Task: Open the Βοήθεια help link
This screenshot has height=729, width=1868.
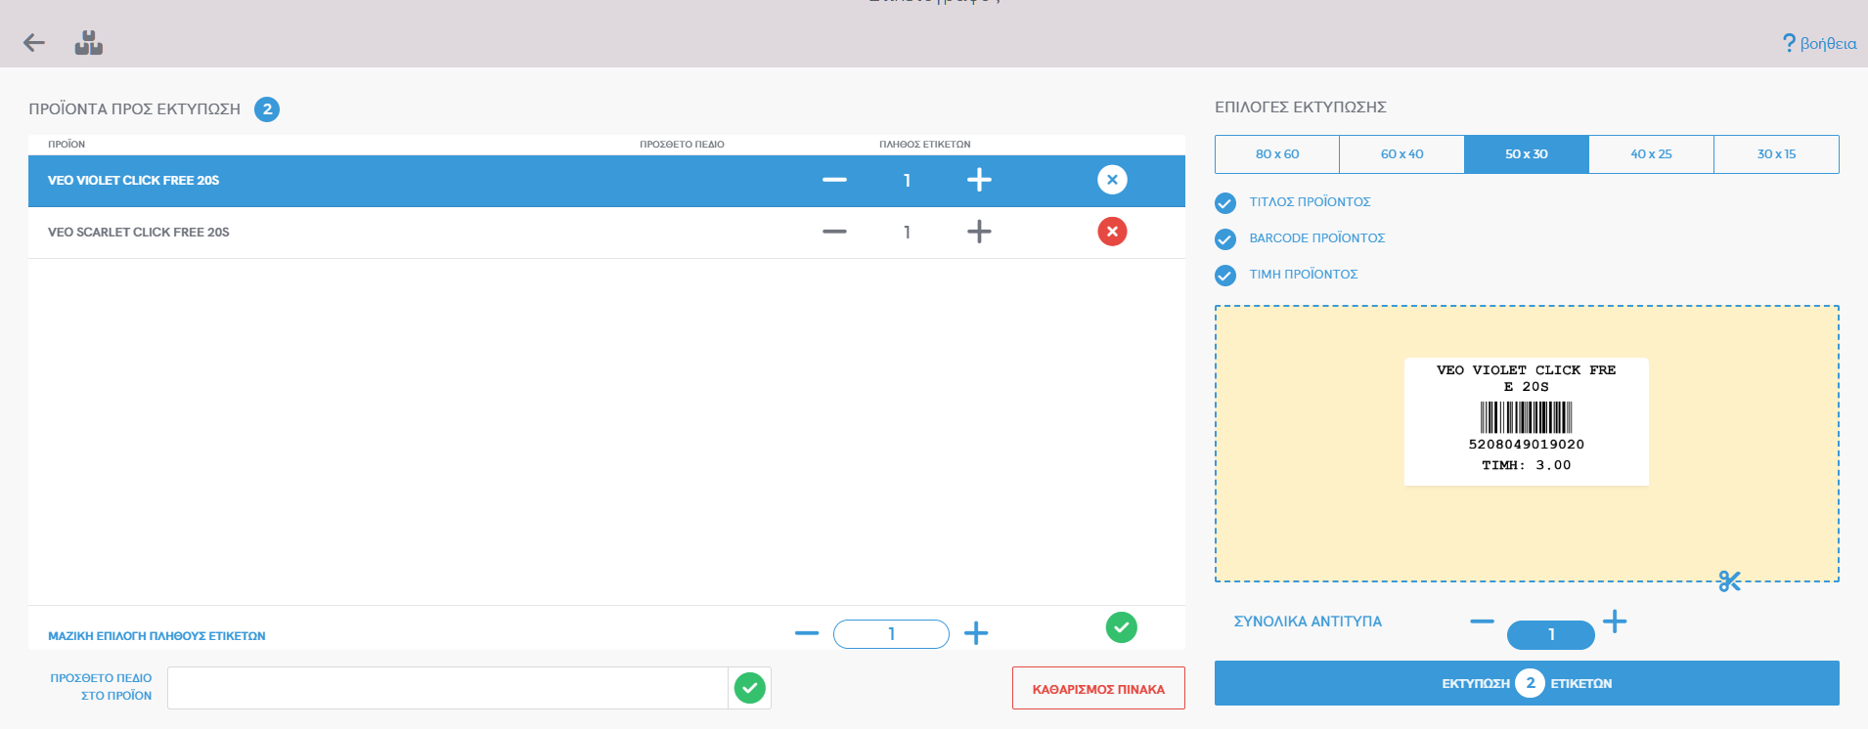Action: click(1819, 43)
